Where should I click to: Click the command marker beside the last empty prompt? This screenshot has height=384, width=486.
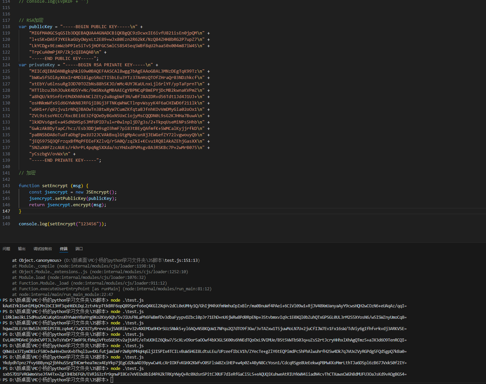[x=1, y=380]
